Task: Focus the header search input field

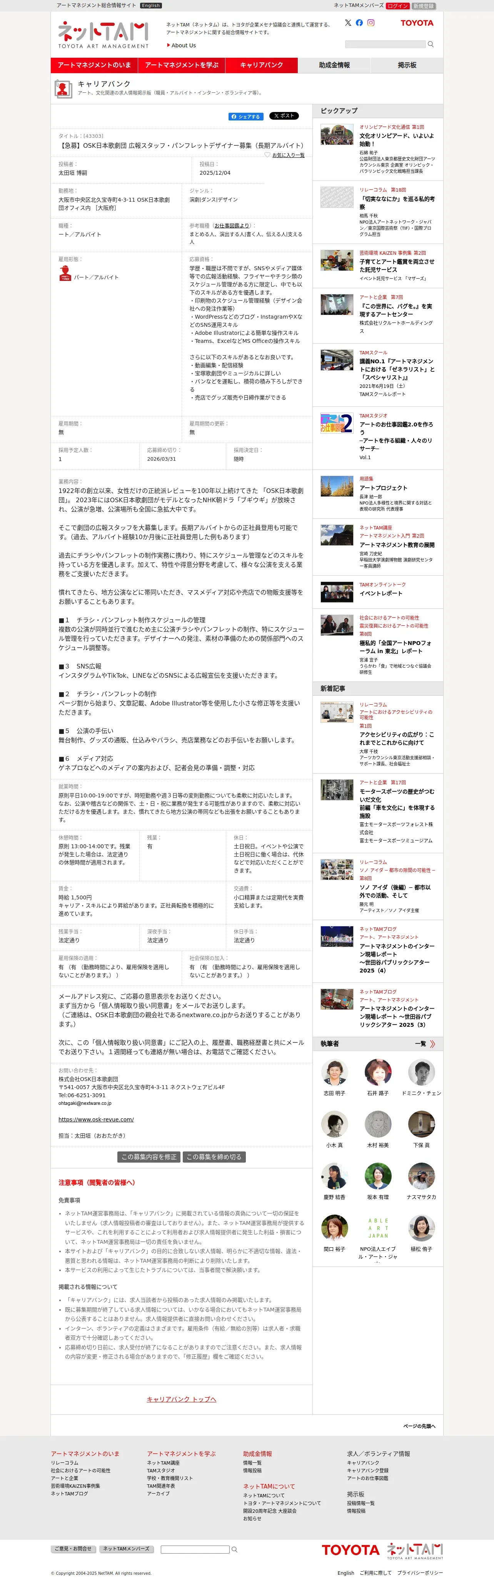Action: (x=385, y=44)
